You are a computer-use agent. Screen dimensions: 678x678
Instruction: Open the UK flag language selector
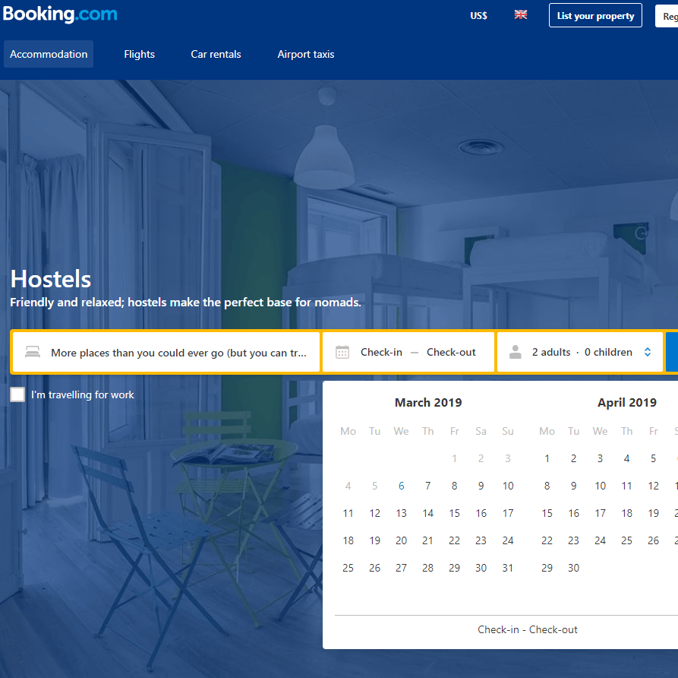(x=521, y=14)
